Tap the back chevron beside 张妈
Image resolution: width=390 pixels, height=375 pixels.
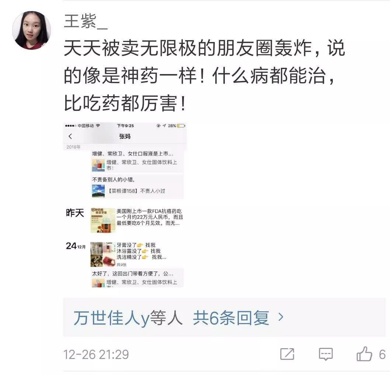(70, 136)
